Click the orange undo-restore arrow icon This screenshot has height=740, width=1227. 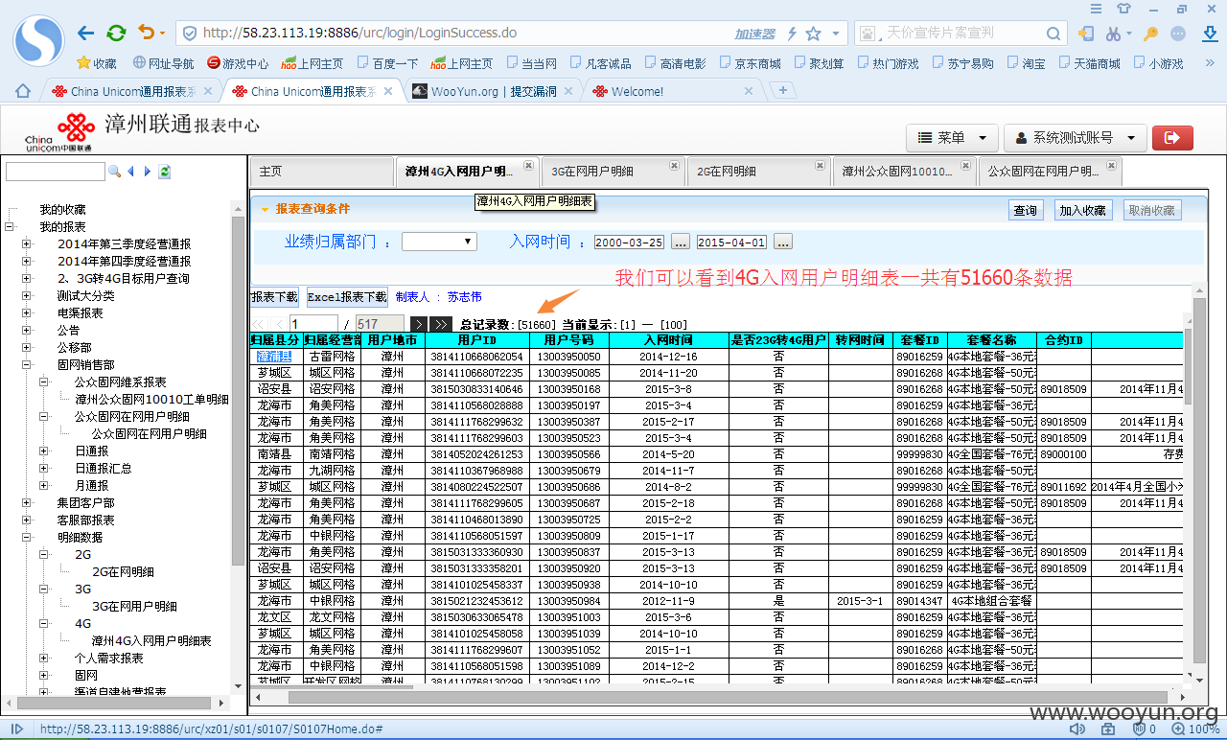coord(146,33)
